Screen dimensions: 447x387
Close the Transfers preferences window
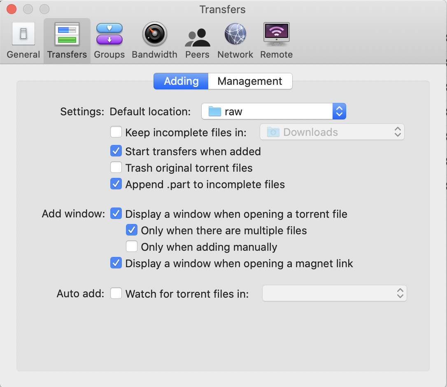[x=12, y=9]
